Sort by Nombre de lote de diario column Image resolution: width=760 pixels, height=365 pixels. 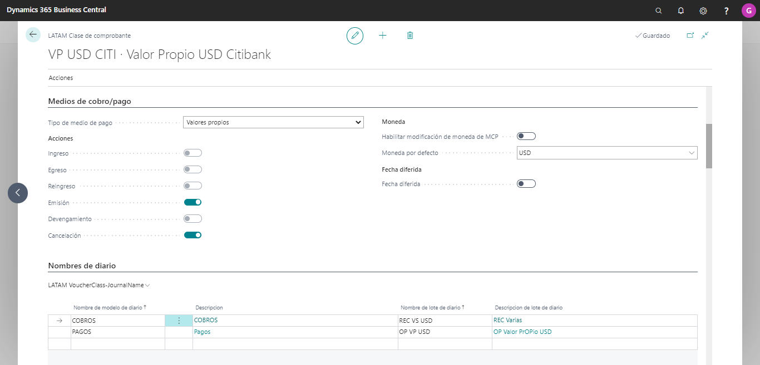pyautogui.click(x=432, y=307)
